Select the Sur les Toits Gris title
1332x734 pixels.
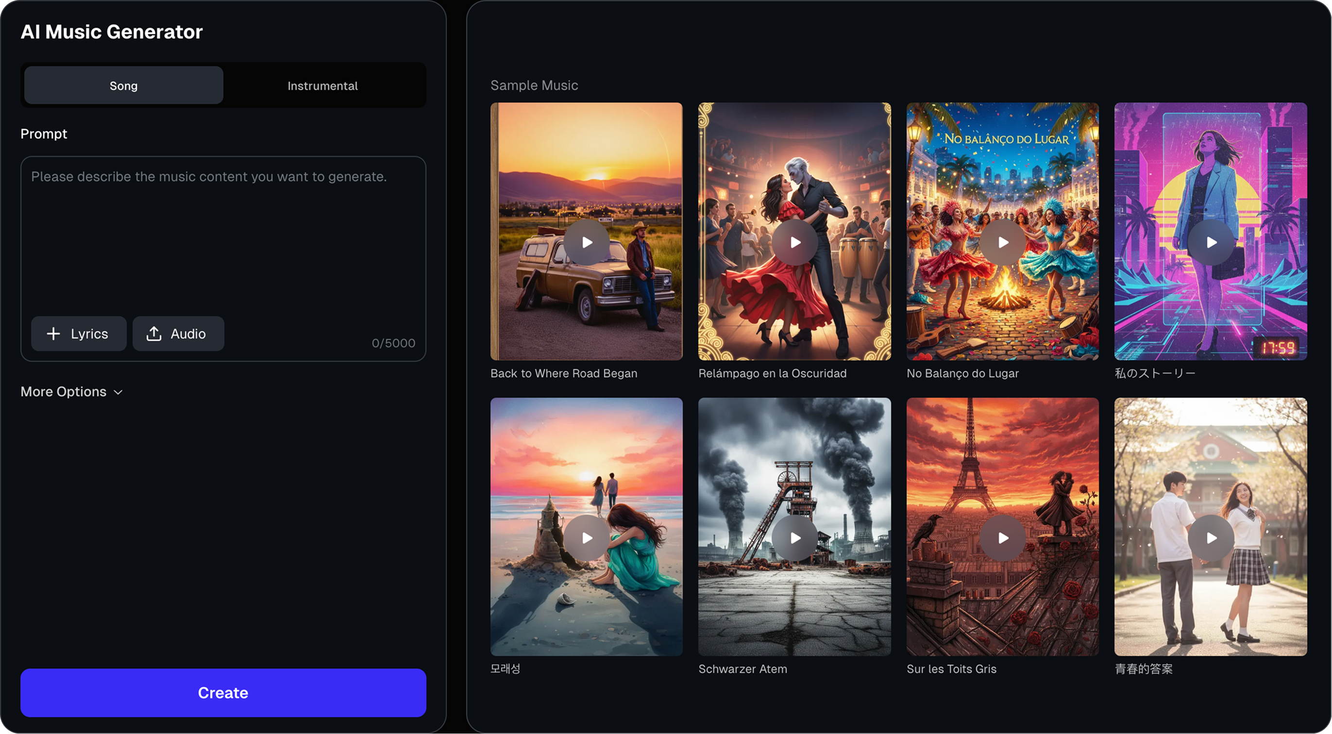point(951,669)
